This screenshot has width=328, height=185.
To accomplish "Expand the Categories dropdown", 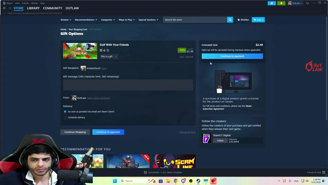I will coord(108,20).
